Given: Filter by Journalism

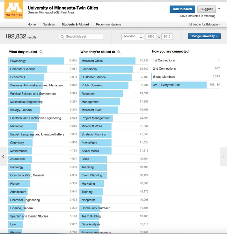Looking at the screenshot, I should pyautogui.click(x=42, y=159).
